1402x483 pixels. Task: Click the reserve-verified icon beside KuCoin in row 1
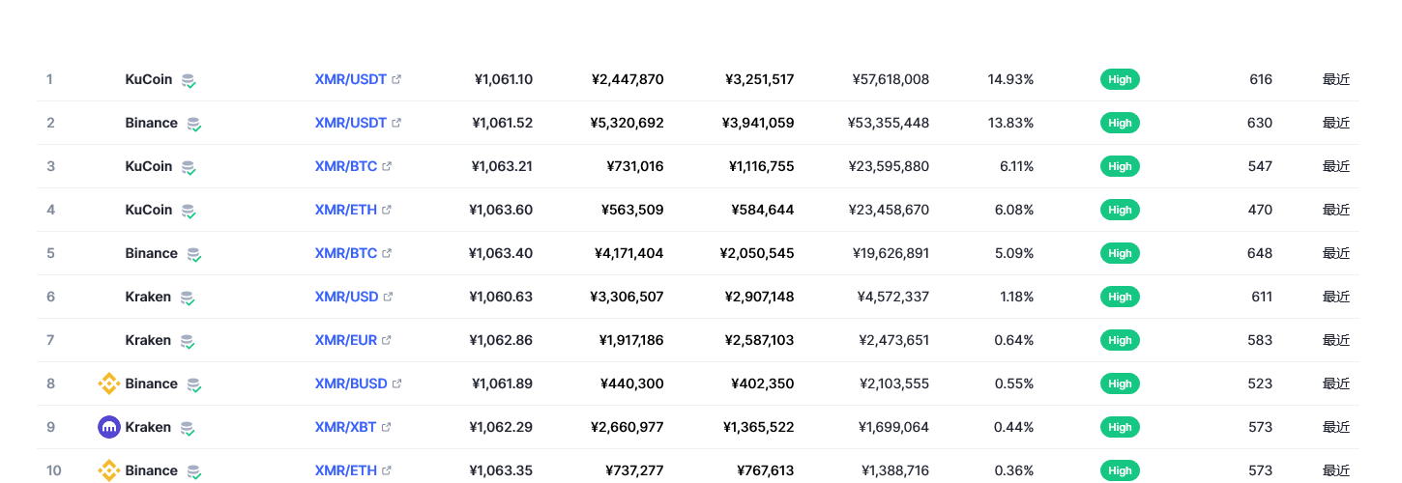pyautogui.click(x=189, y=80)
